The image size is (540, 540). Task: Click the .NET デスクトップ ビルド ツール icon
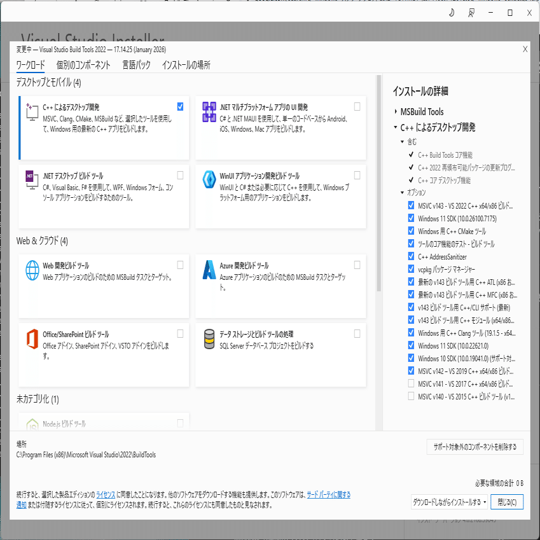click(x=32, y=180)
